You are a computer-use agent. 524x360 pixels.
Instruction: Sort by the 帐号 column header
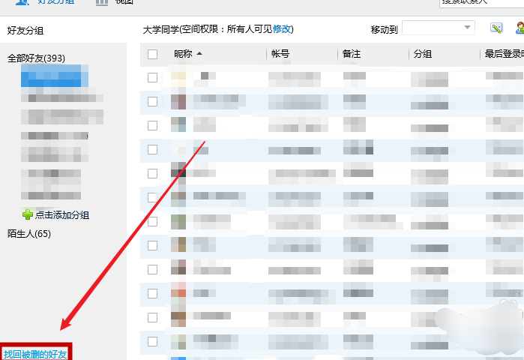coord(280,53)
